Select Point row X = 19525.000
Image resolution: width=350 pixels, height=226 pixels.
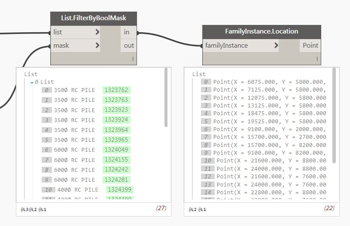[x=263, y=122]
